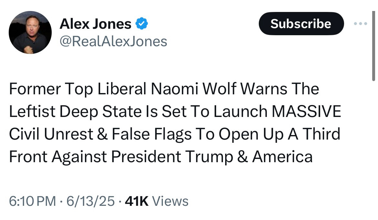378x220 pixels.
Task: Visit the @RealAlexJones handle
Action: [113, 41]
